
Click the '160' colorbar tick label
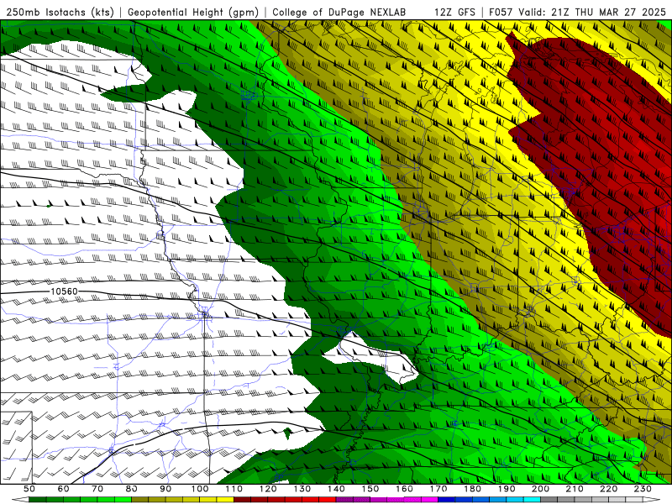(404, 489)
